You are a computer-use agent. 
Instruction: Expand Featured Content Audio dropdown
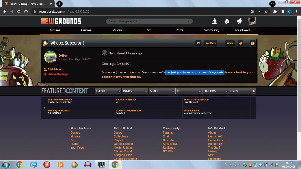162,91
